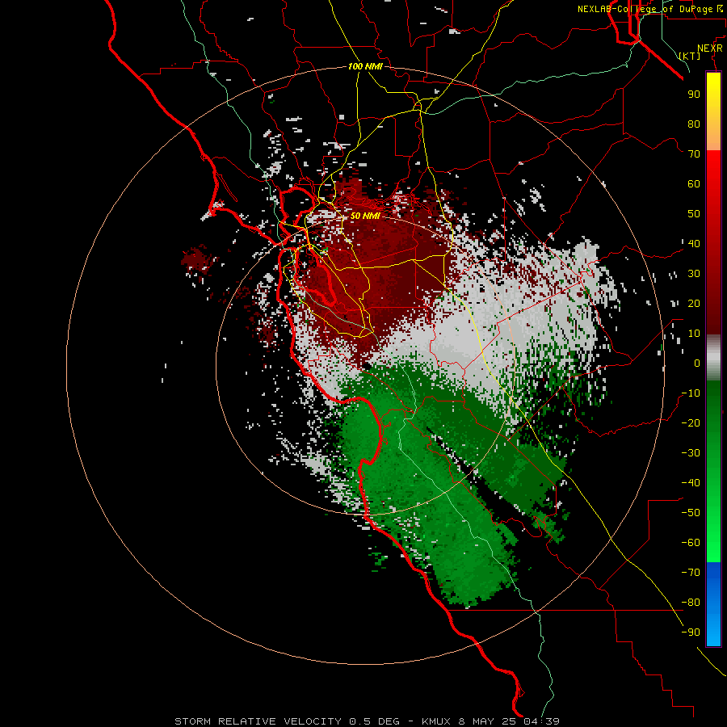Image resolution: width=727 pixels, height=727 pixels.
Task: Click the bright red segment of the color bar
Action: [713, 170]
